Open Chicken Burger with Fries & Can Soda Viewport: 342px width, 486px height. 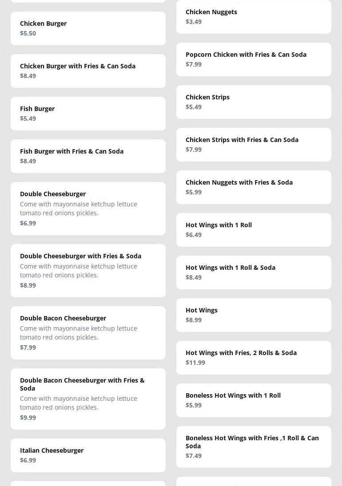[x=88, y=71]
